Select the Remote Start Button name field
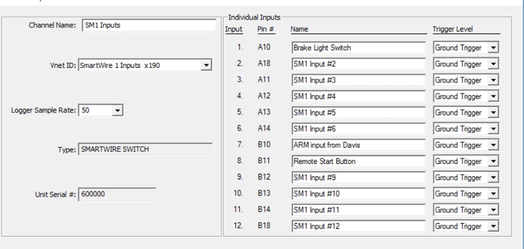Image resolution: width=524 pixels, height=249 pixels. pyautogui.click(x=358, y=161)
